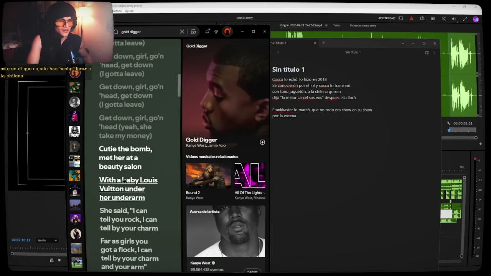The width and height of the screenshot is (491, 276).
Task: Click the program monitor playhead scrubber
Action: pos(12,254)
